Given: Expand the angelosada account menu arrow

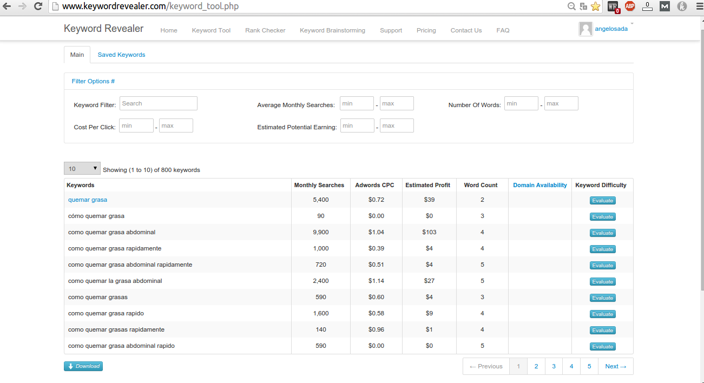Looking at the screenshot, I should 632,24.
